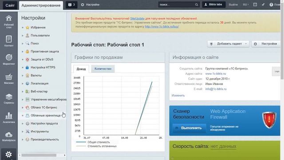Expand the Пользователи tree node
Image resolution: width=284 pixels, height=160 pixels.
23,36
